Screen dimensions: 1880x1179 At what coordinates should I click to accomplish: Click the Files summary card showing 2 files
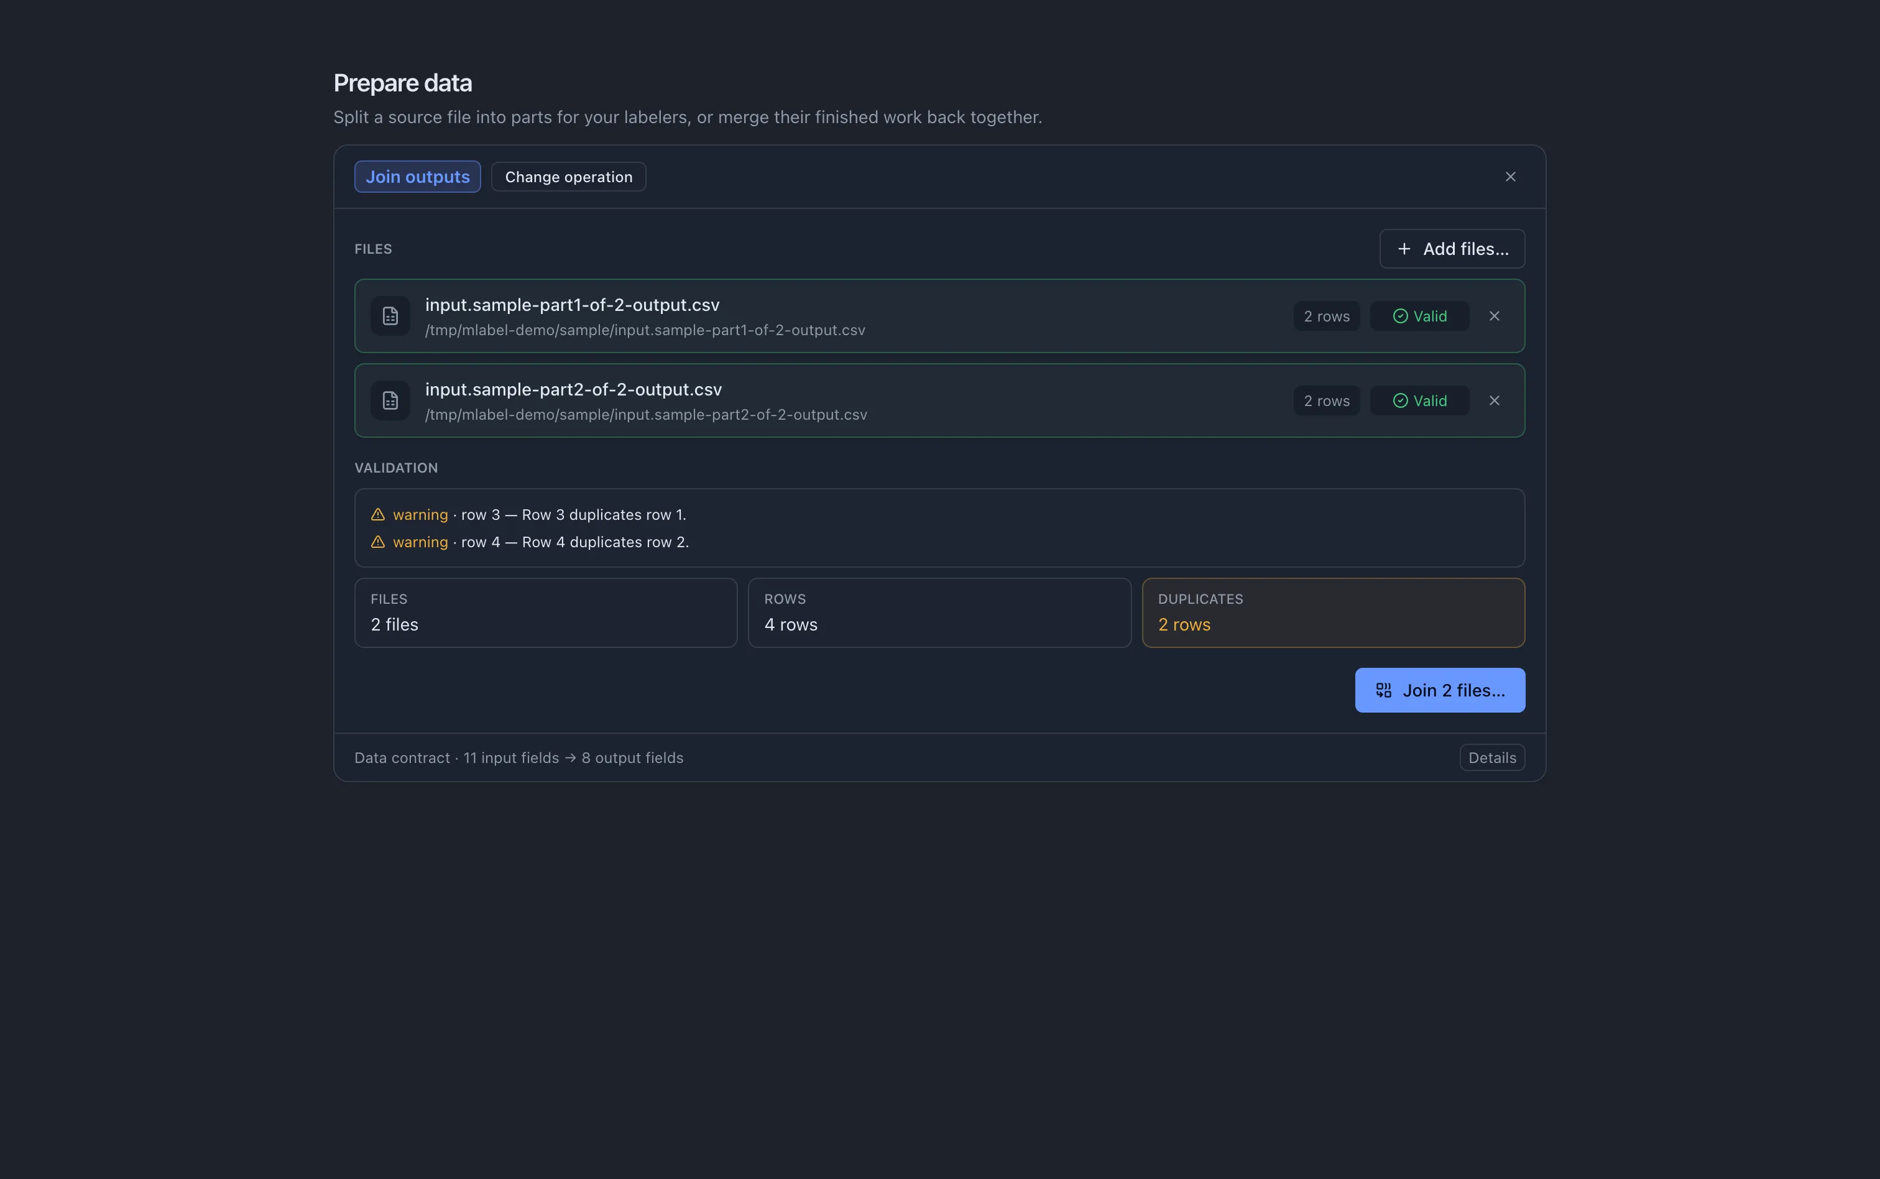point(546,613)
